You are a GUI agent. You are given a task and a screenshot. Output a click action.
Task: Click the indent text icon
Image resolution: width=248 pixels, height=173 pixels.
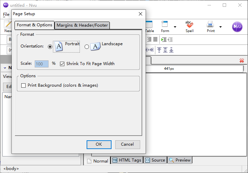(164, 39)
